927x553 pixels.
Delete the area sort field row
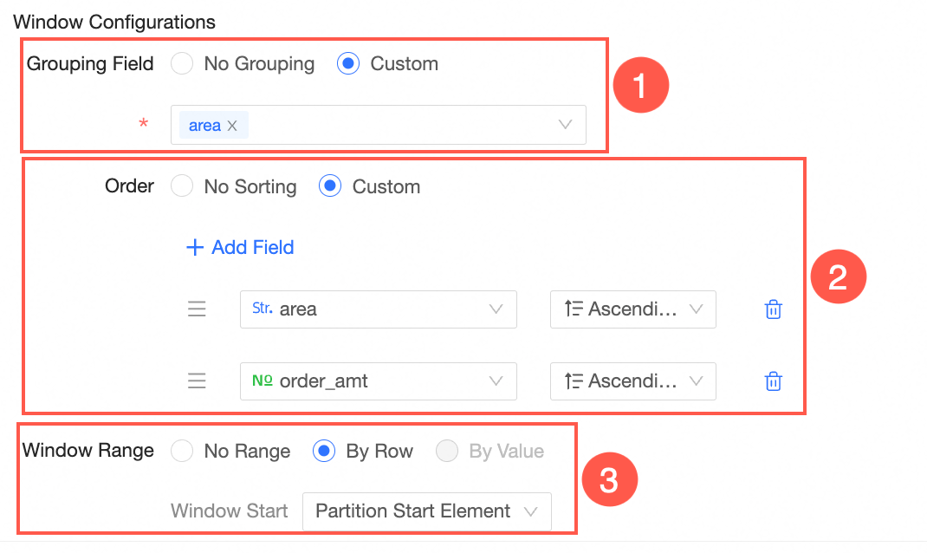point(774,309)
